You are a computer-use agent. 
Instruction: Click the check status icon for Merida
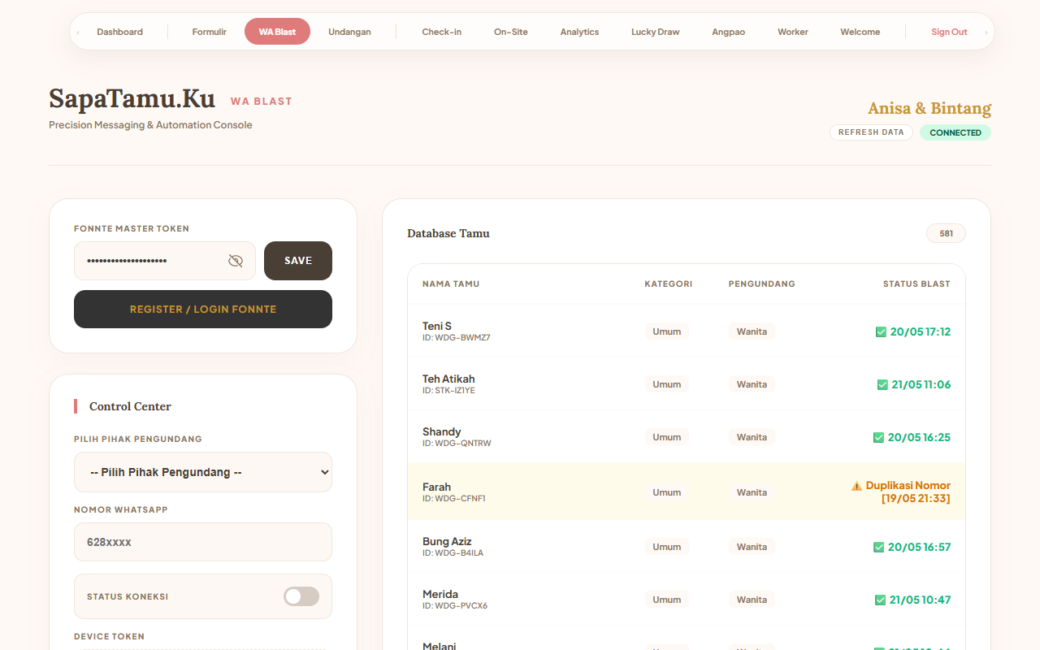[x=880, y=600]
